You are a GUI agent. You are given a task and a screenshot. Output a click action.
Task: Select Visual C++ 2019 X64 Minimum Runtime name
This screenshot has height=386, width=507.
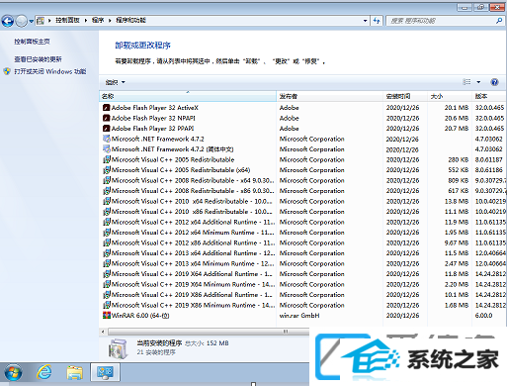194,284
